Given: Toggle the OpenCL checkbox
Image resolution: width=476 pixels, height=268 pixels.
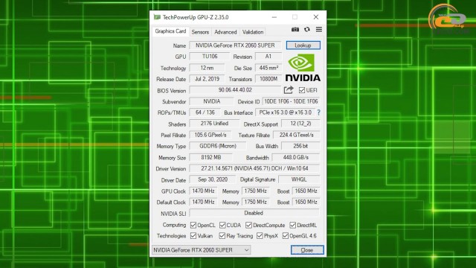Looking at the screenshot, I should pyautogui.click(x=193, y=225).
